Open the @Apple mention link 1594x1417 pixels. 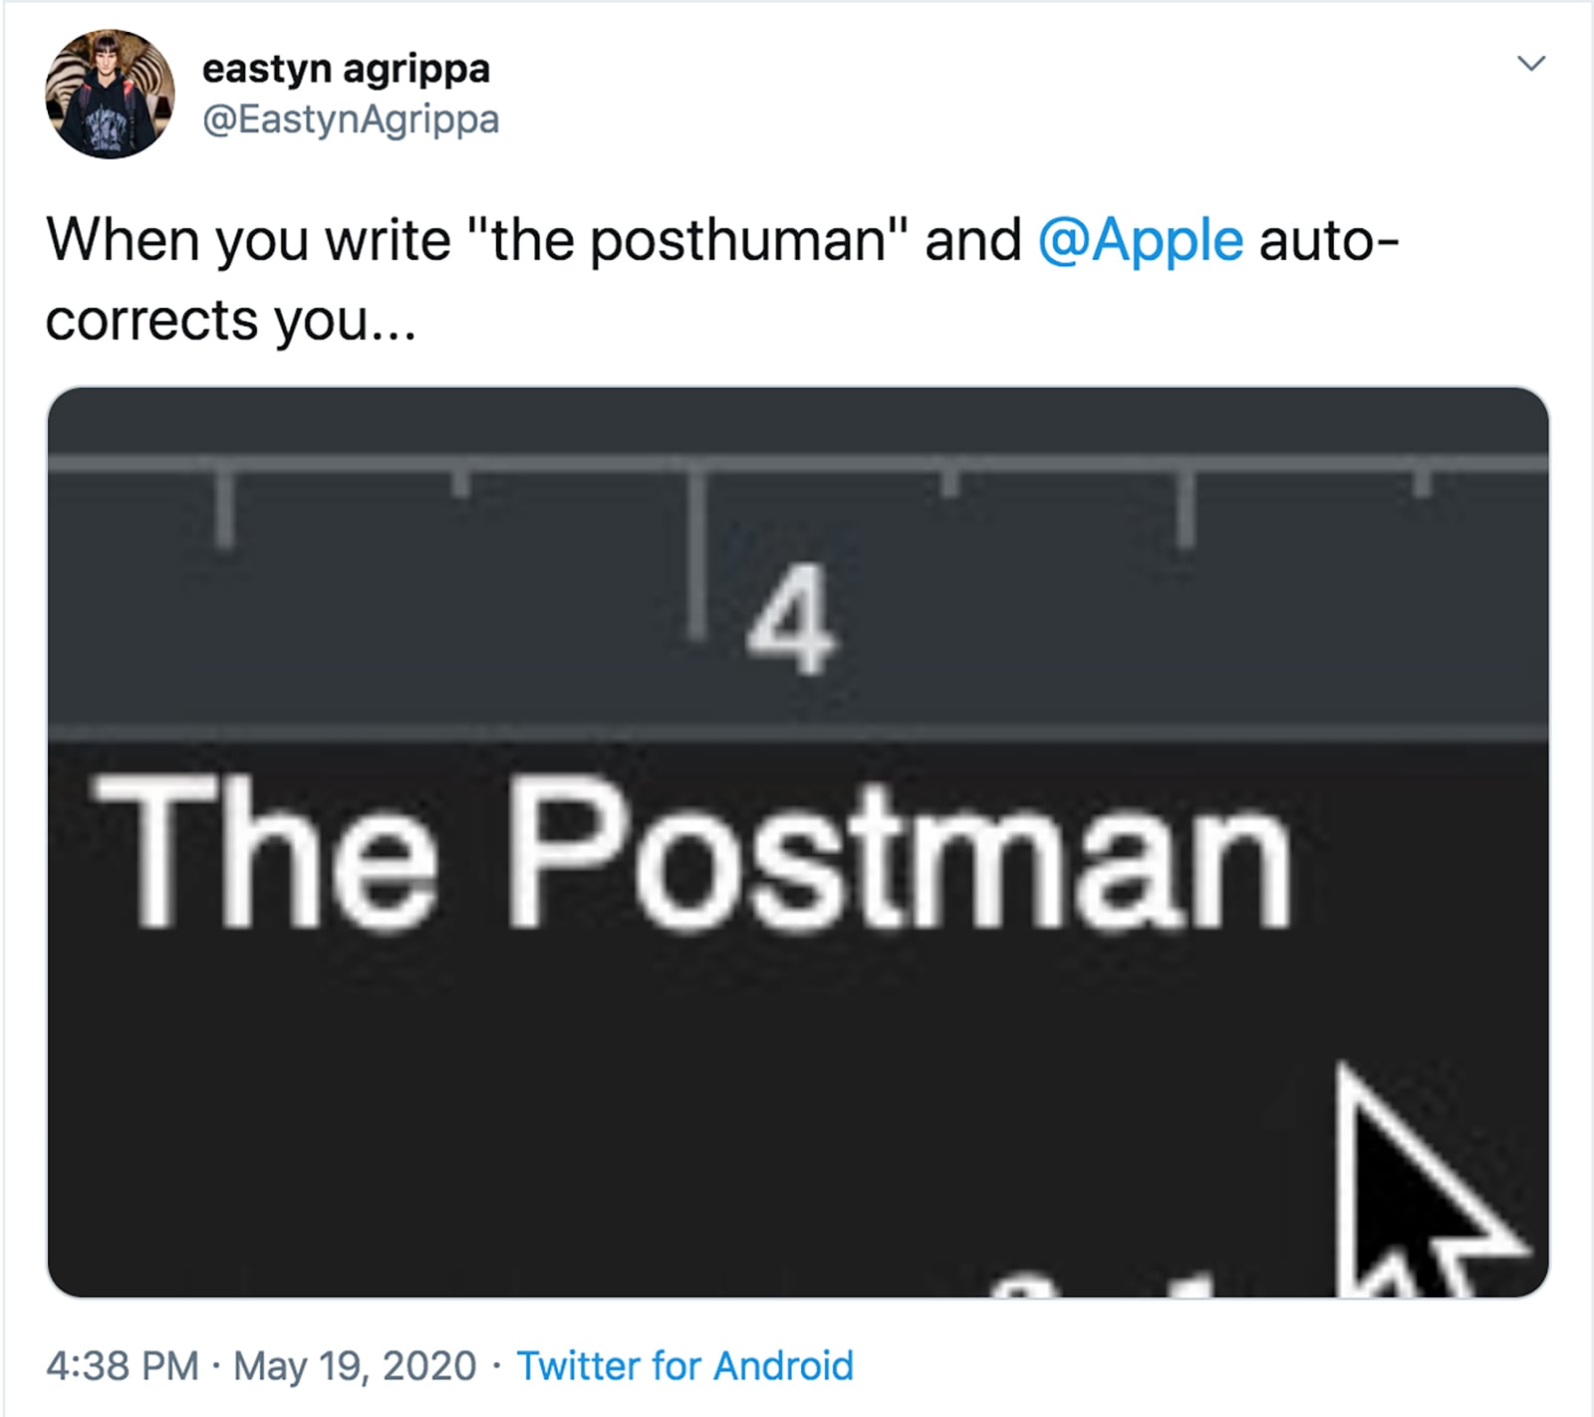coord(1140,241)
